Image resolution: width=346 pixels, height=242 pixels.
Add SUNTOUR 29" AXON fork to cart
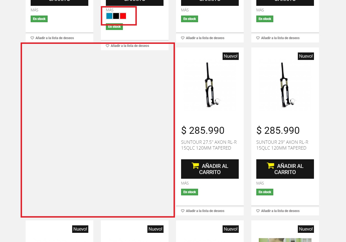click(x=285, y=169)
